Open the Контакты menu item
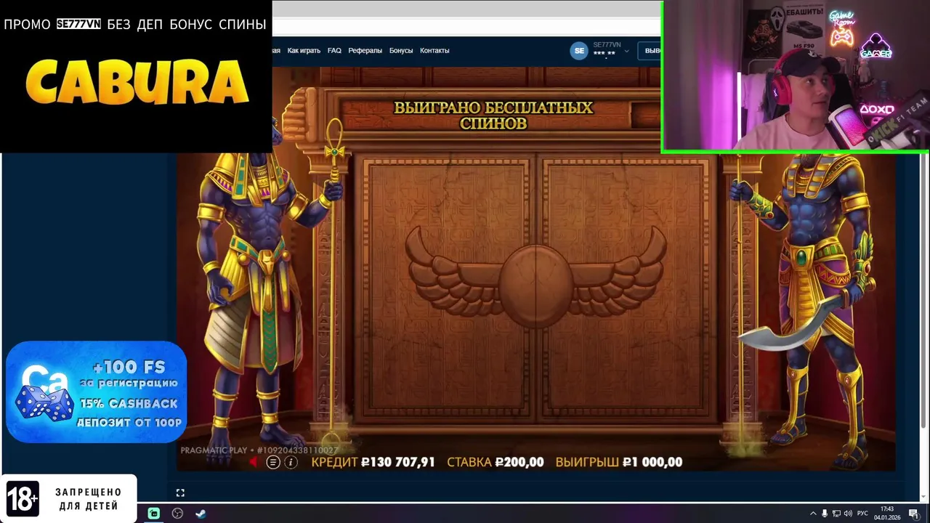 pos(434,51)
